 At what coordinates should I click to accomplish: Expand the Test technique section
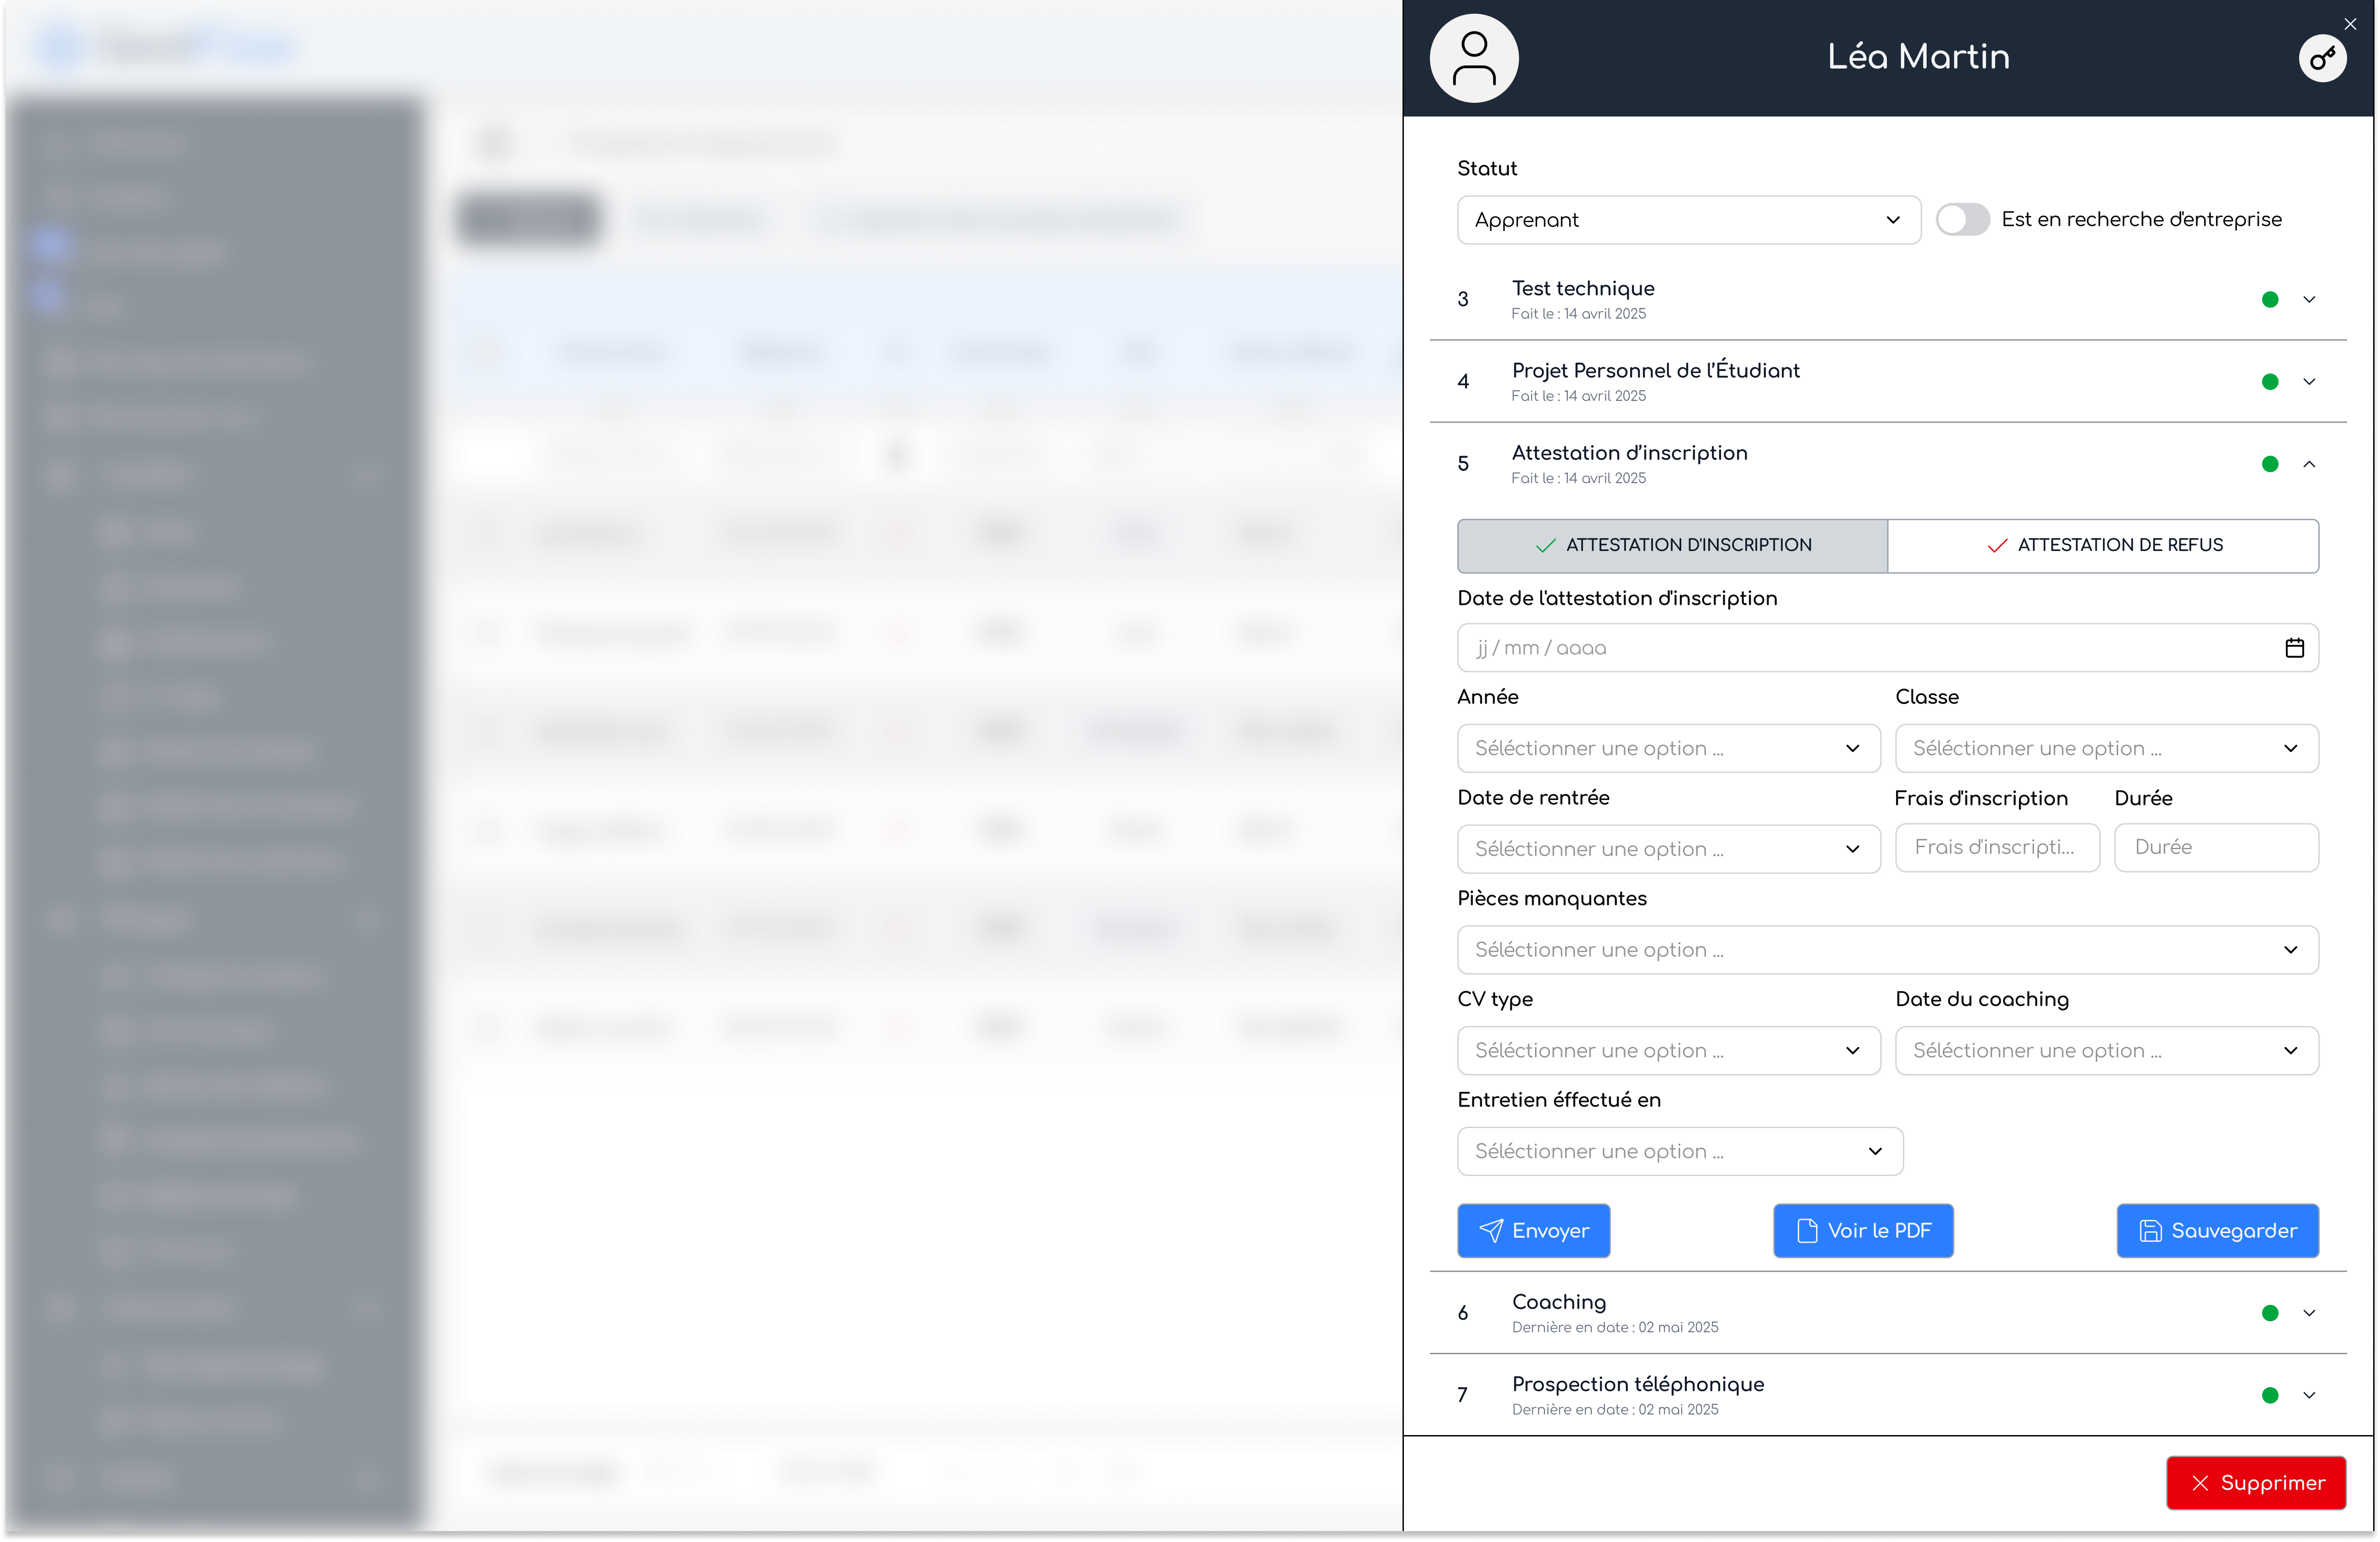(2309, 299)
